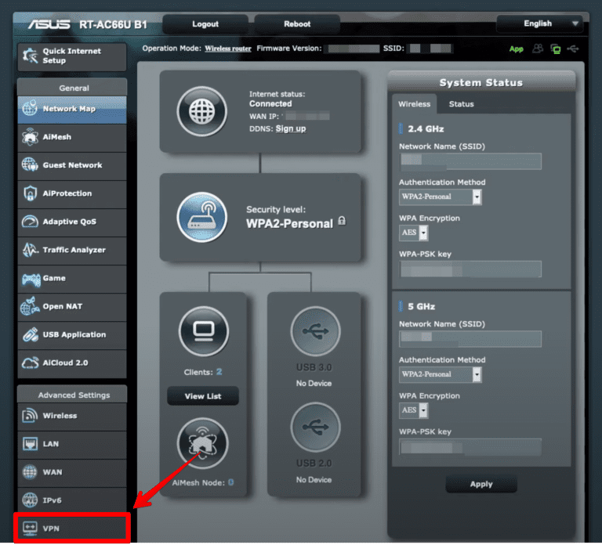Click the USB 2.0 port icon
This screenshot has width=602, height=545.
pyautogui.click(x=316, y=427)
